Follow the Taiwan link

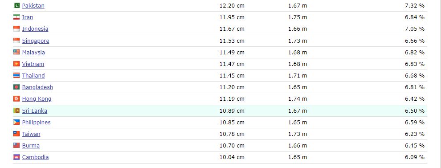pyautogui.click(x=31, y=134)
